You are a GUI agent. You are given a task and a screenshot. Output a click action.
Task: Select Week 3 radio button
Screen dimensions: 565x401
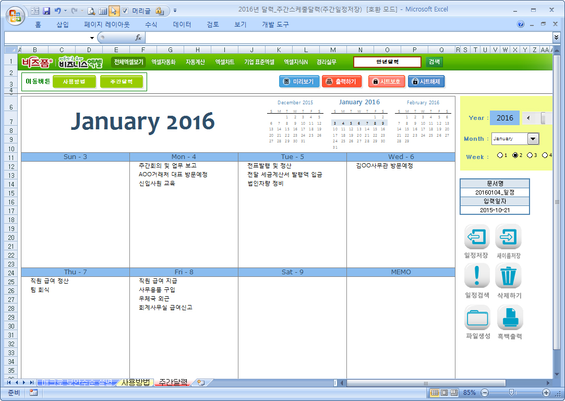click(530, 155)
